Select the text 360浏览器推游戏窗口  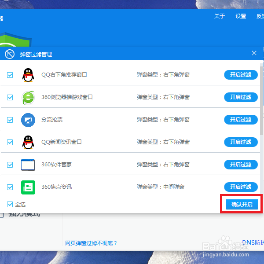(67, 97)
